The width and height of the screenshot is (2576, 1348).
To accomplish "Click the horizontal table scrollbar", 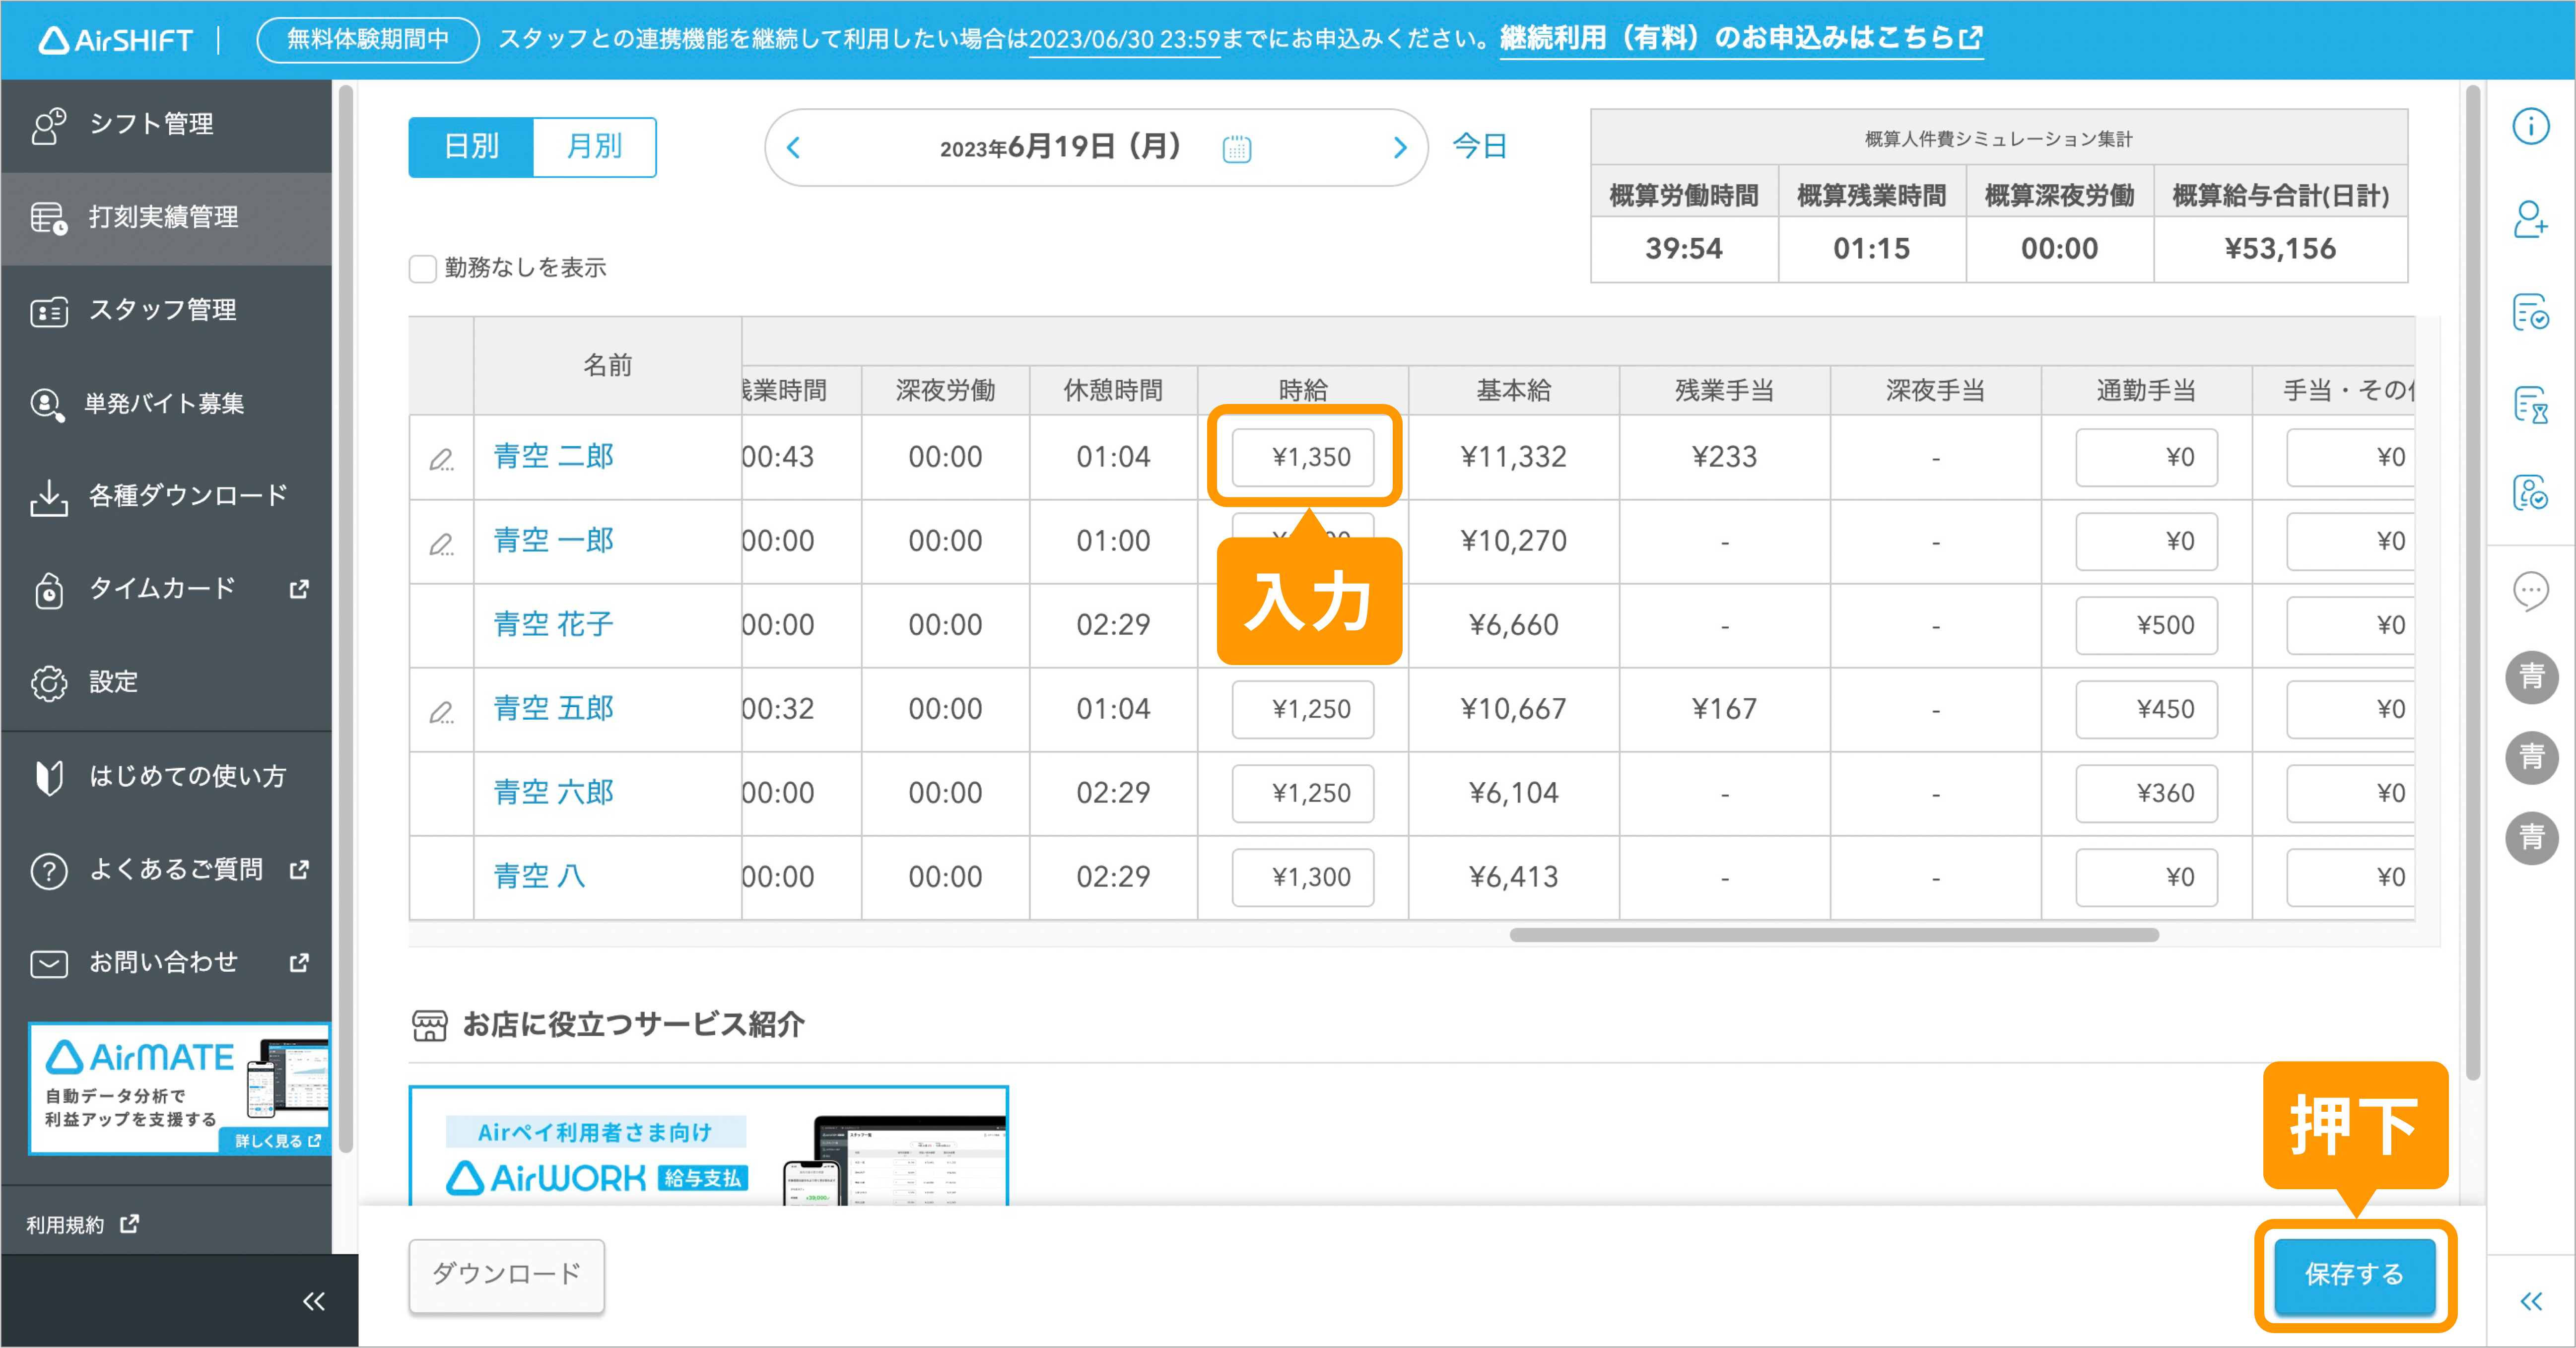I will click(x=1834, y=935).
